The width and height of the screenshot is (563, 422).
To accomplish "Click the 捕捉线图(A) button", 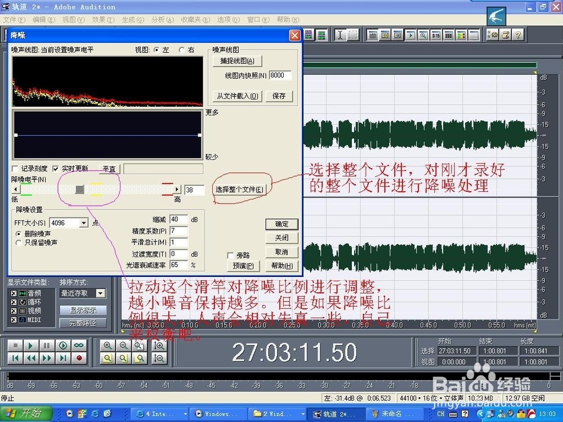I will [238, 61].
